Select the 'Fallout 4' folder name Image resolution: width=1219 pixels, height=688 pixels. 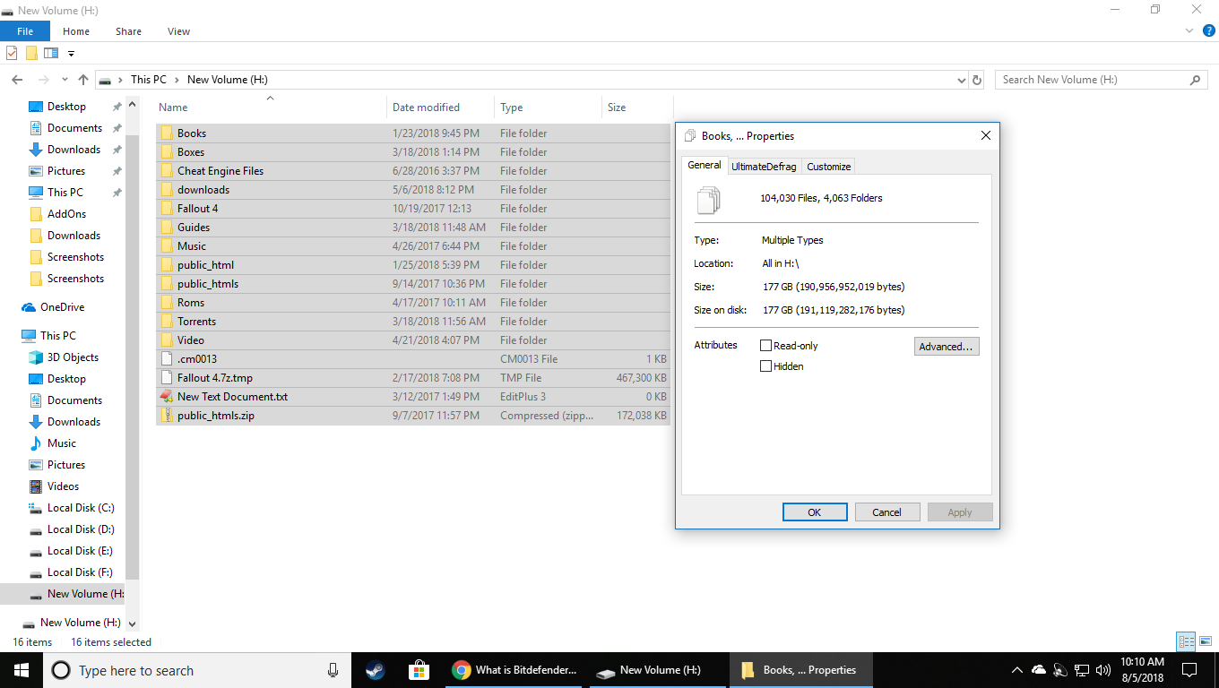click(x=197, y=209)
